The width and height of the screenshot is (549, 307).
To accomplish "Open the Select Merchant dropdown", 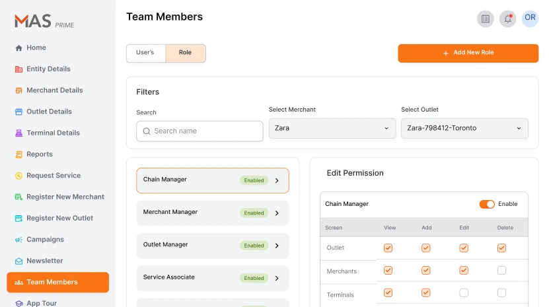I will 332,128.
